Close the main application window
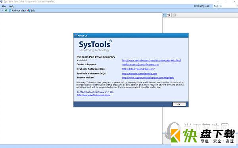 click(x=234, y=2)
